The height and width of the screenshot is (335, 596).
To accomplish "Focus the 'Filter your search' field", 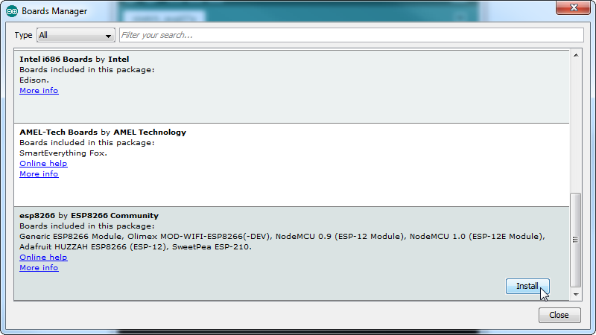I will pyautogui.click(x=350, y=35).
